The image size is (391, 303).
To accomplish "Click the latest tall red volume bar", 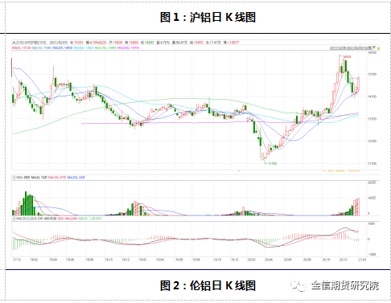I will tap(358, 207).
